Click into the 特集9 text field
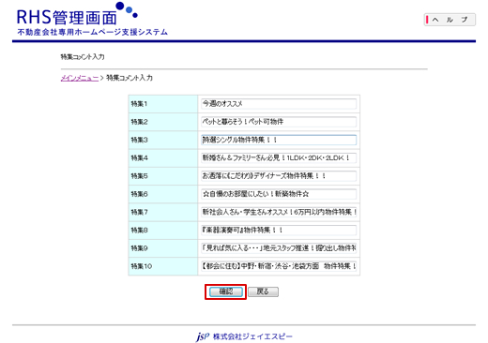Viewport: 488px width, 343px height. (x=279, y=248)
